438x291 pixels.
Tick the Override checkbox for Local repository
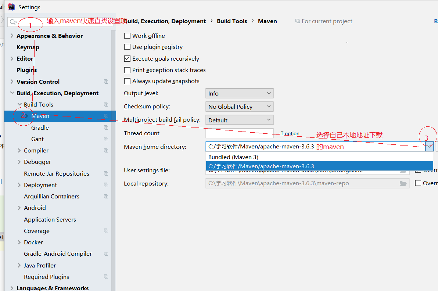[418, 183]
